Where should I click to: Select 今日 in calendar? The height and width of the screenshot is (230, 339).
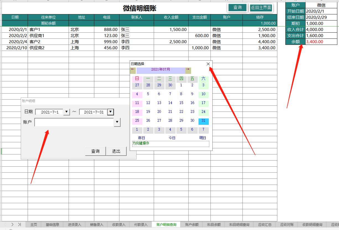pyautogui.click(x=172, y=138)
